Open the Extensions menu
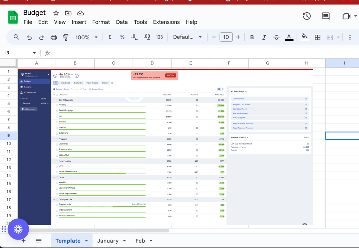 pyautogui.click(x=166, y=22)
